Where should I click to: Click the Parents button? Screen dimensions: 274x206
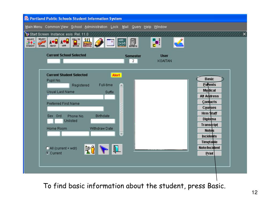tap(209, 85)
